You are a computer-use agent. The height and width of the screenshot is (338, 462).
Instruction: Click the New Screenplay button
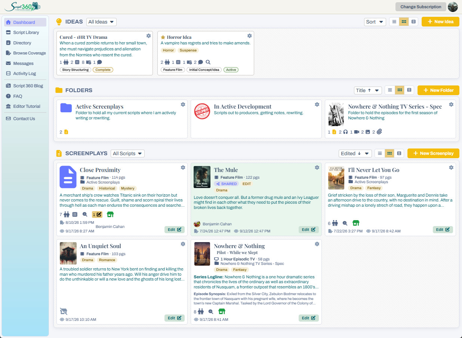pos(433,153)
